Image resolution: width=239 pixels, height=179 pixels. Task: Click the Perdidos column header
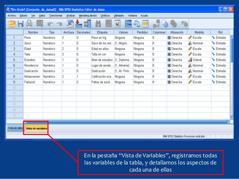[142, 32]
